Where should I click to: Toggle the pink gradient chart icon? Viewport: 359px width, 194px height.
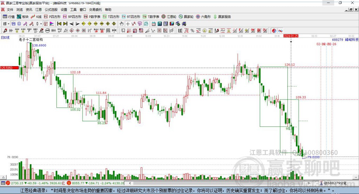(x=52, y=24)
